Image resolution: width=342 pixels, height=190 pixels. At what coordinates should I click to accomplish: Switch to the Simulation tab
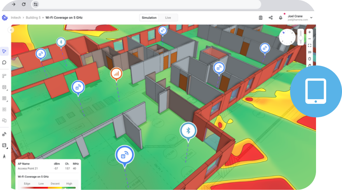tap(149, 18)
